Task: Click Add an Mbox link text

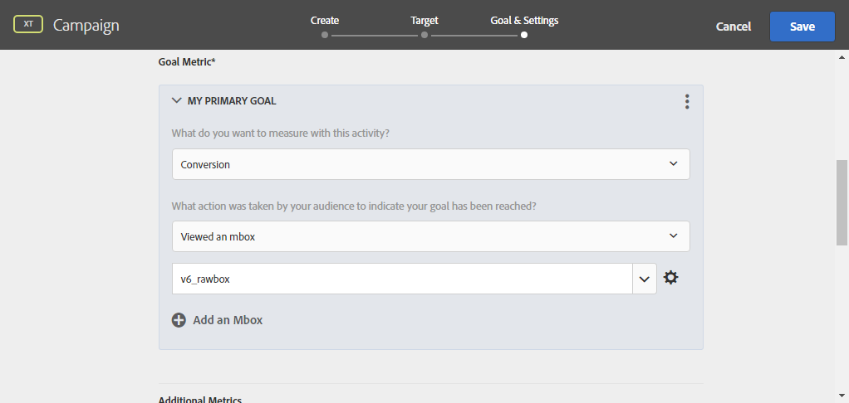Action: [x=228, y=320]
